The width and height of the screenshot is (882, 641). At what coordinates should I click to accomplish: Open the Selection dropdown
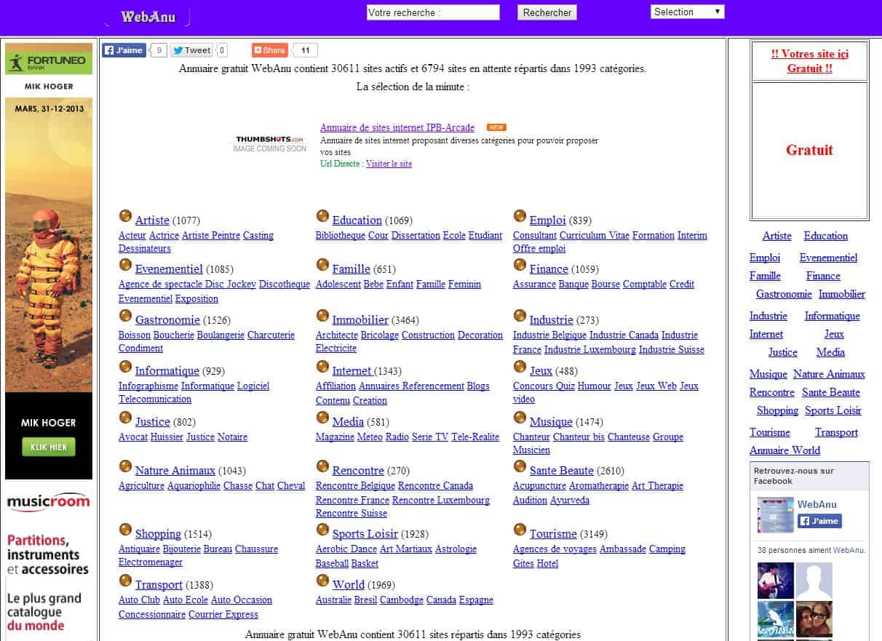click(x=687, y=12)
